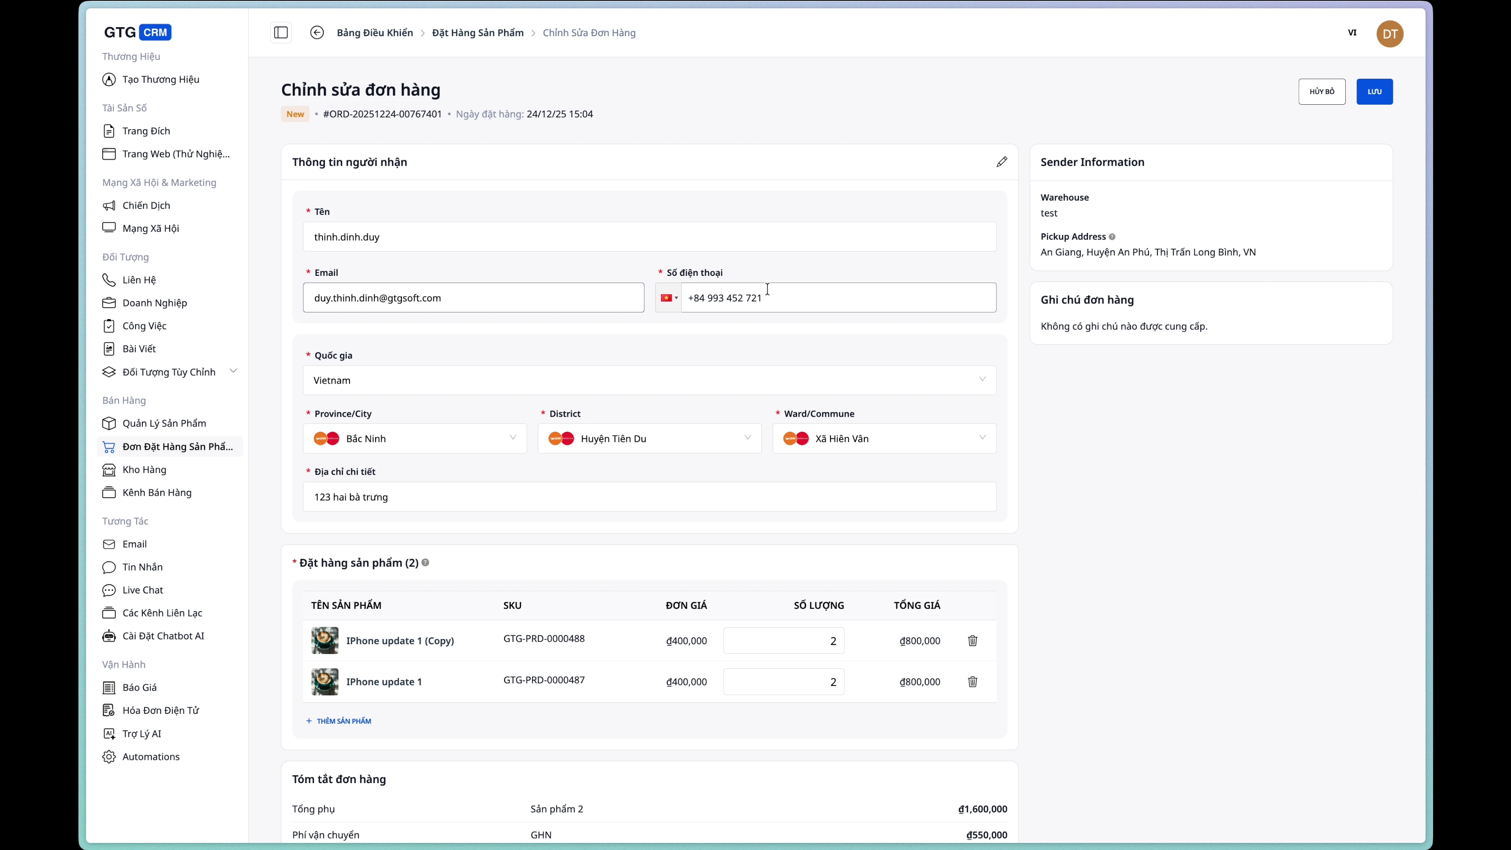Click the Pickup Address help icon
This screenshot has width=1511, height=850.
(1112, 237)
